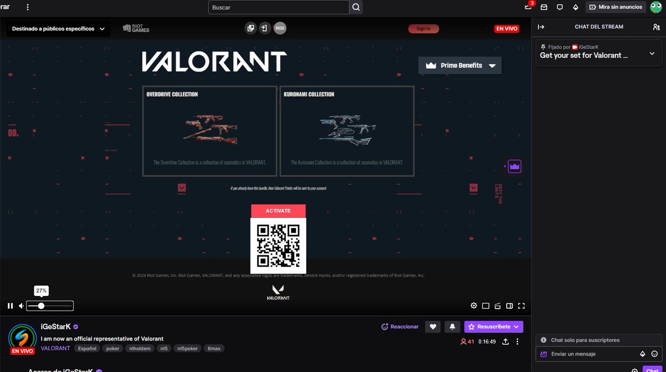Enter fullscreen mode
Viewport: 666px width, 372px height.
pos(521,305)
